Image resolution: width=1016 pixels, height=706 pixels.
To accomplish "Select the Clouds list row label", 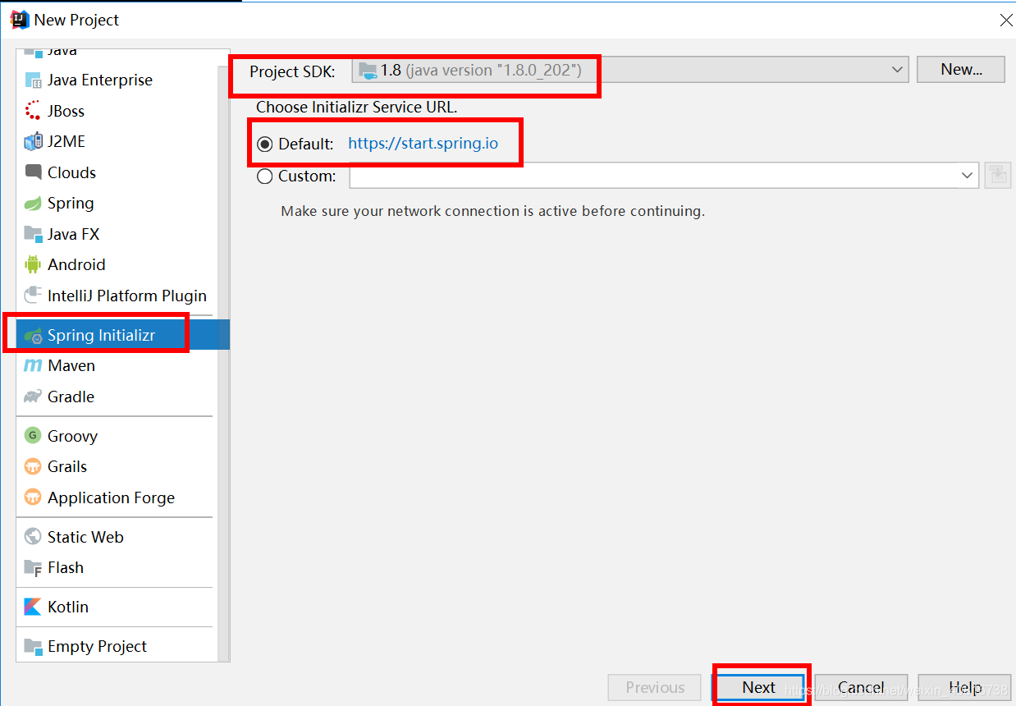I will pyautogui.click(x=71, y=172).
